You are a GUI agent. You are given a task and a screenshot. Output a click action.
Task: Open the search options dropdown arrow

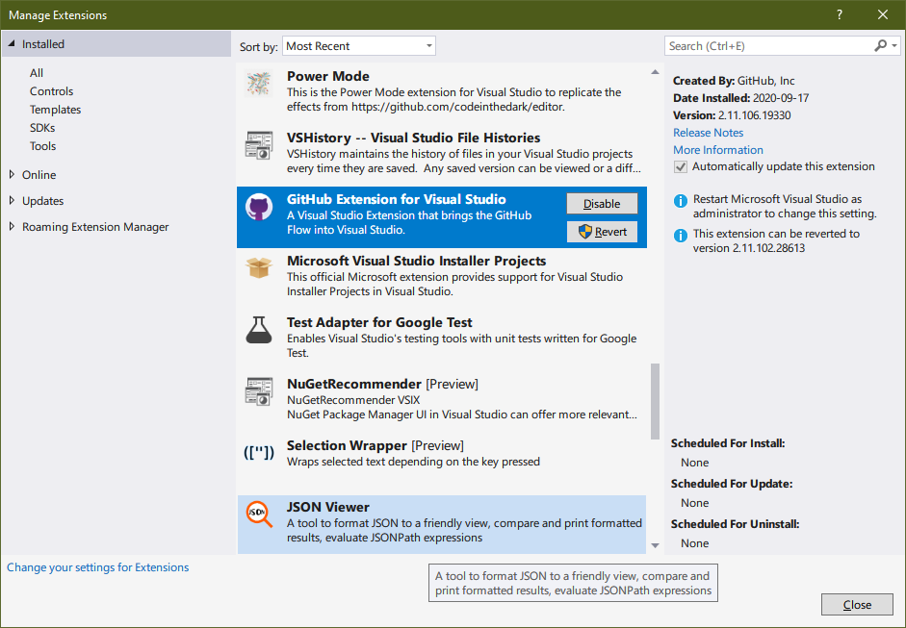click(x=894, y=45)
